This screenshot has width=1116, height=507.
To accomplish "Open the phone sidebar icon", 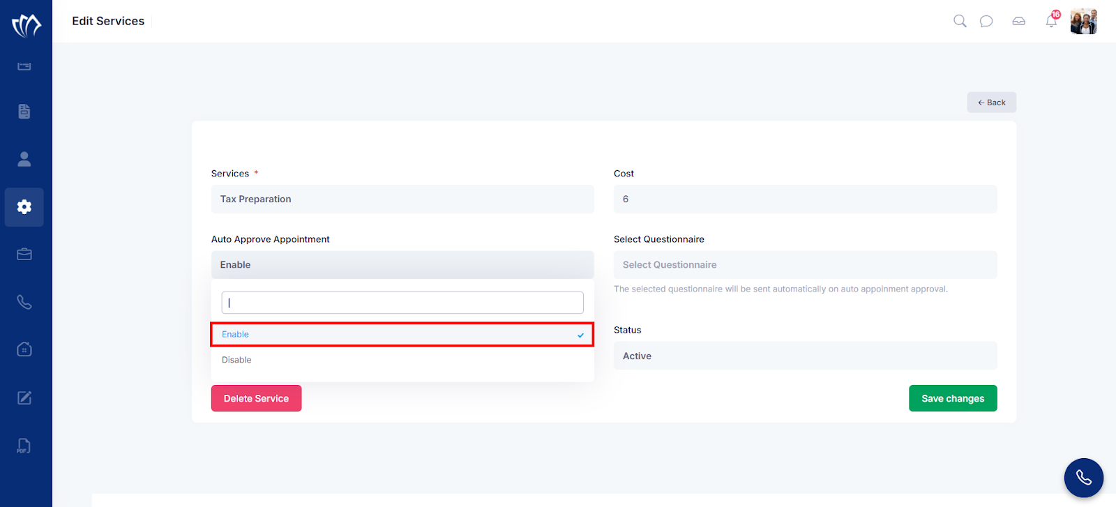I will (24, 302).
